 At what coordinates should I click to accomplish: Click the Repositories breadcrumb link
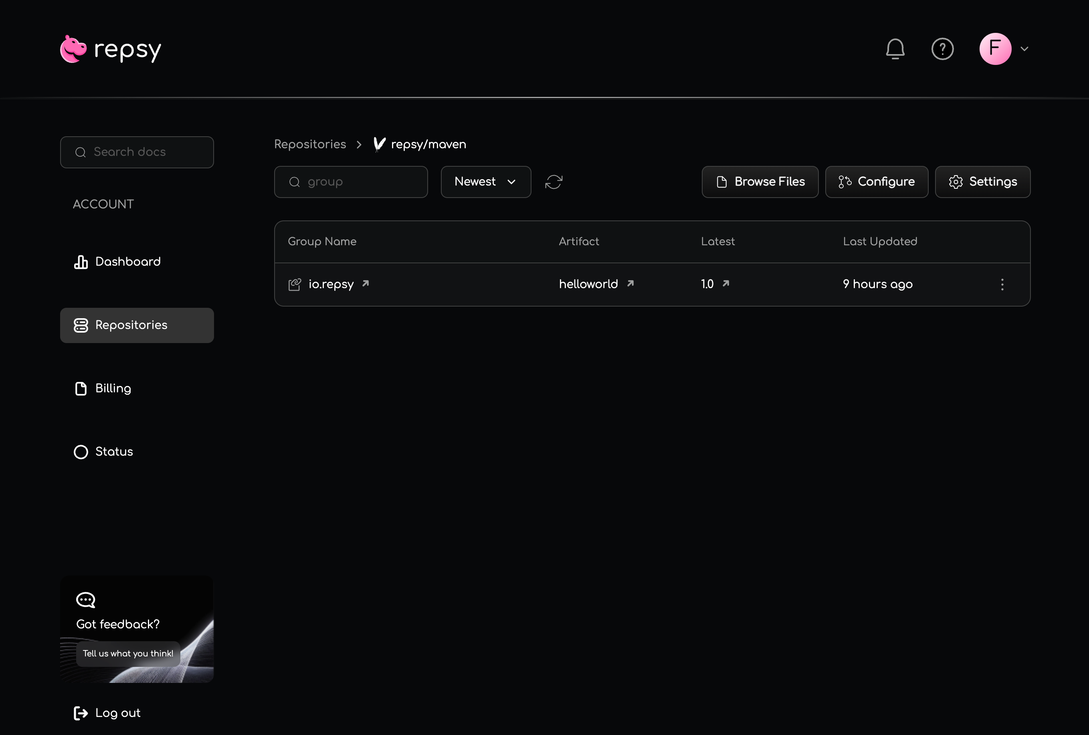coord(310,144)
